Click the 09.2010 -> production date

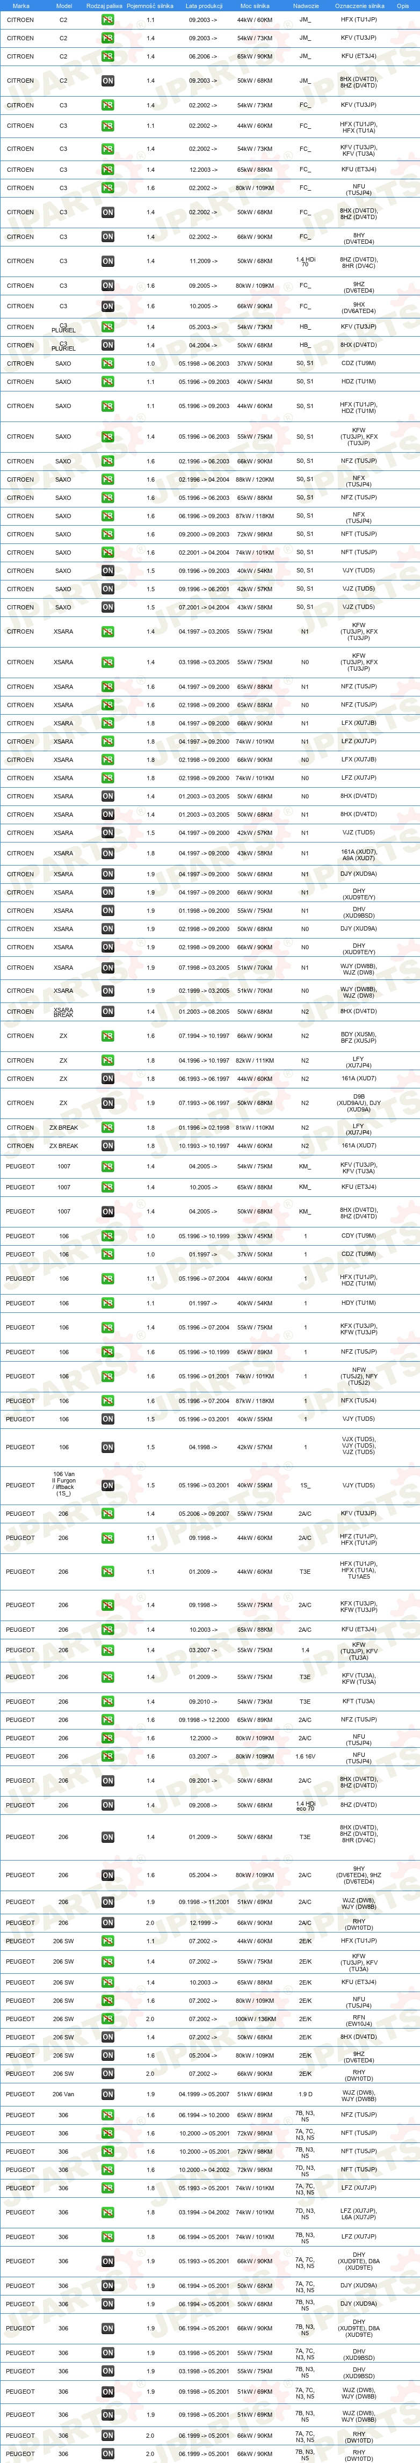[203, 1702]
